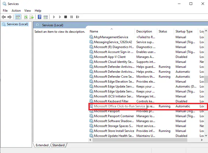
Task: Open the File menu
Action: tap(5, 11)
